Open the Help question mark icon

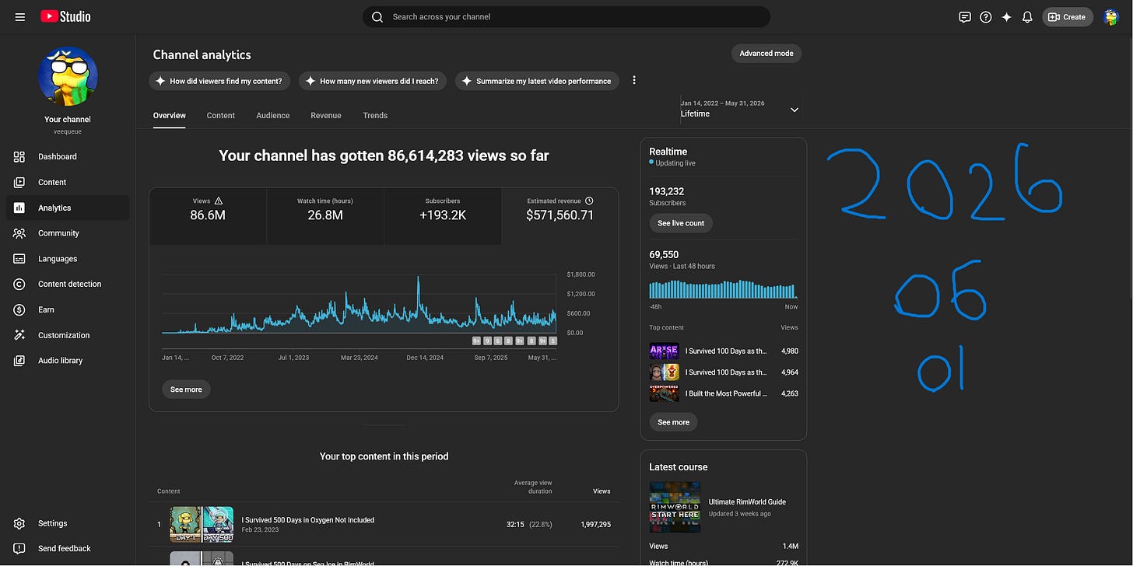pos(986,16)
